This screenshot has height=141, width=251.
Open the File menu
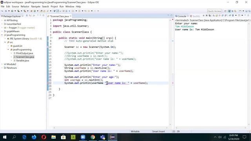(3, 6)
